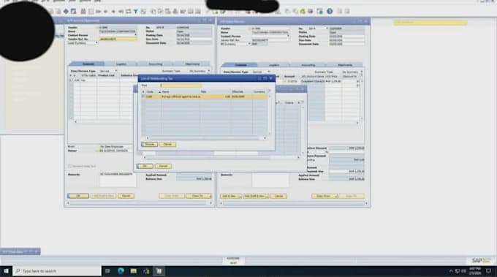Open the Logistics tab in the right document window
497x277 pixels.
coord(274,65)
